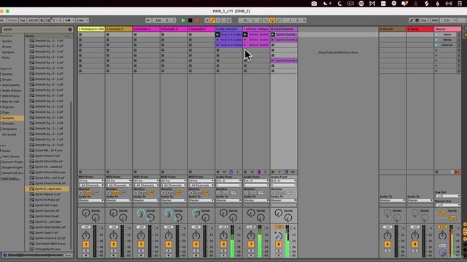
Task: Open Key map mode
Action: tap(424, 20)
